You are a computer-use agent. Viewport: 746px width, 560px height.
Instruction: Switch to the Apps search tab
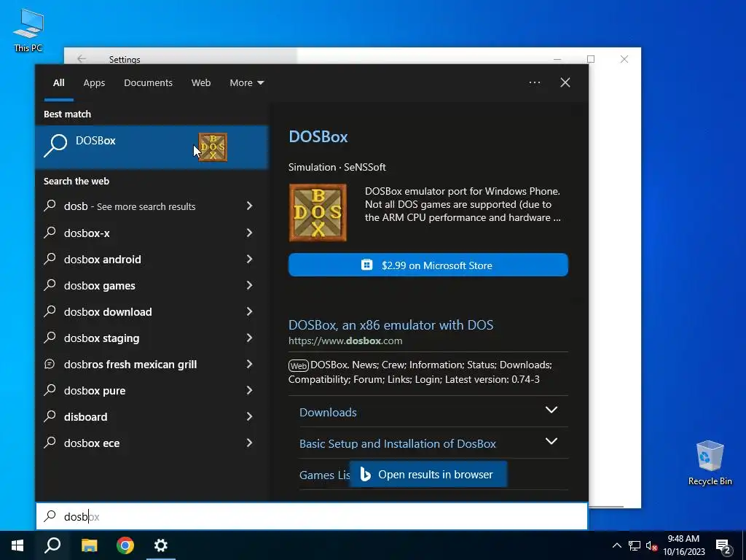click(94, 83)
